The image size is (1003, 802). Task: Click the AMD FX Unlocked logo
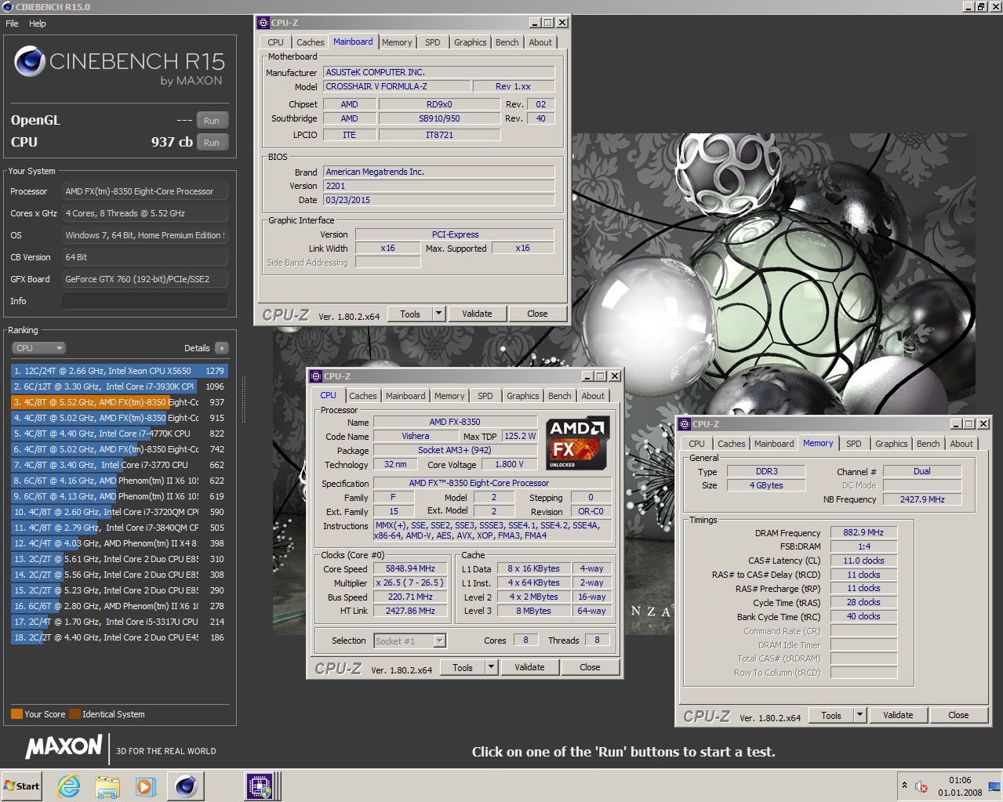pyautogui.click(x=579, y=444)
